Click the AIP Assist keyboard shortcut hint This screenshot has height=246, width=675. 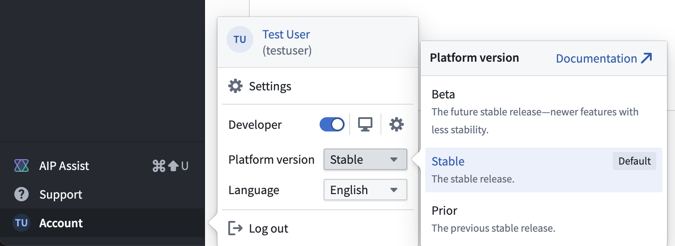[171, 166]
